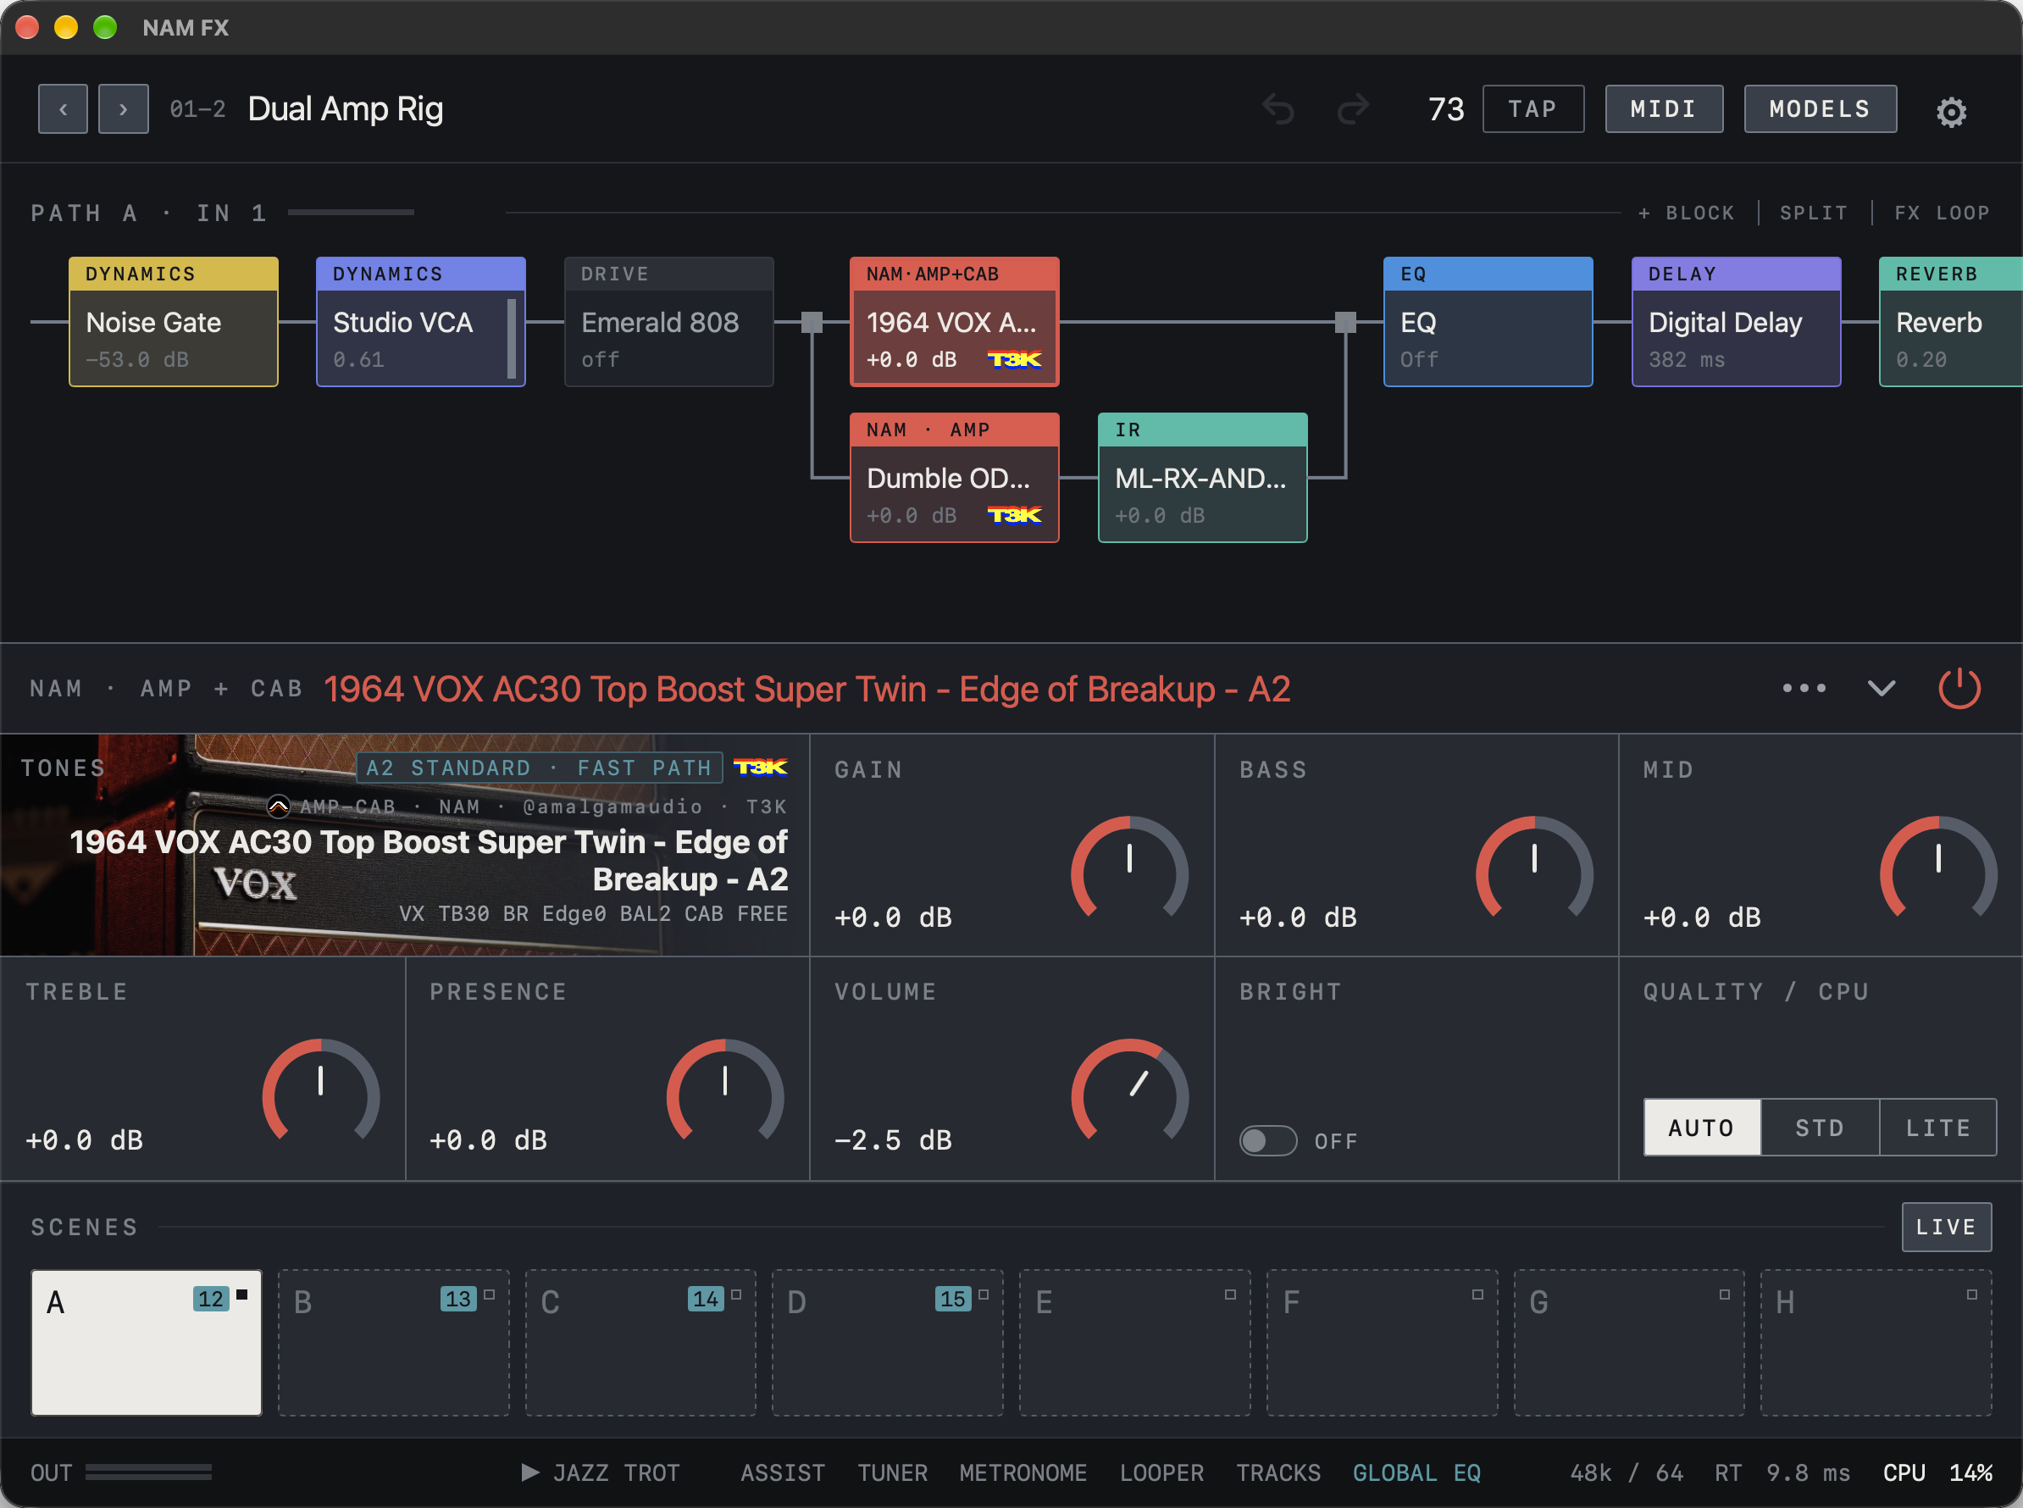
Task: Select scene D
Action: click(887, 1343)
